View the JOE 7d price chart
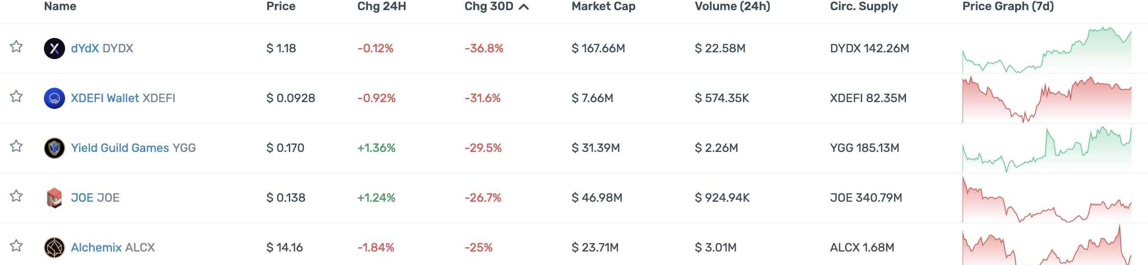Screen dimensions: 1148x265 tap(1046, 200)
